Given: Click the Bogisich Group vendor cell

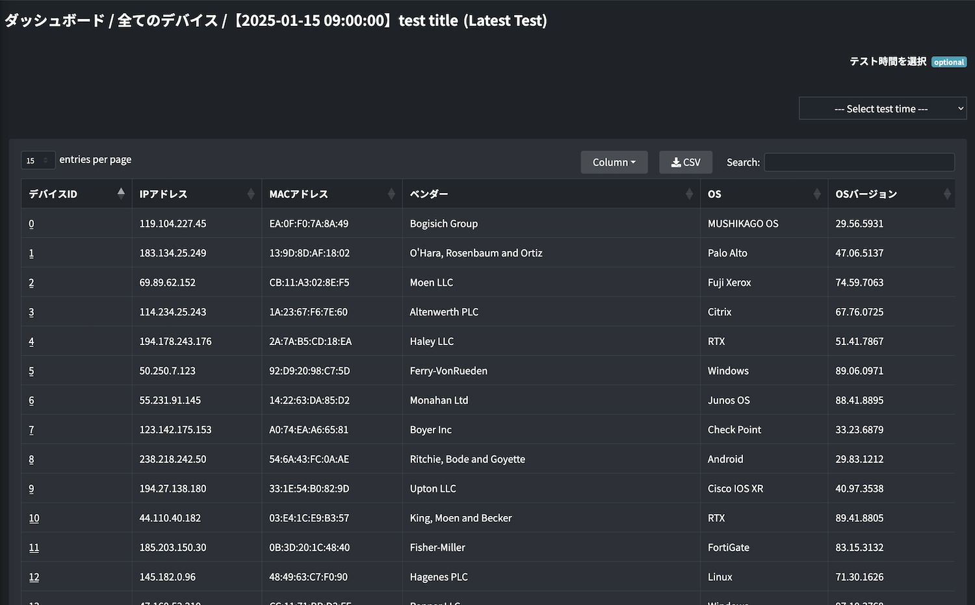Looking at the screenshot, I should pos(443,224).
